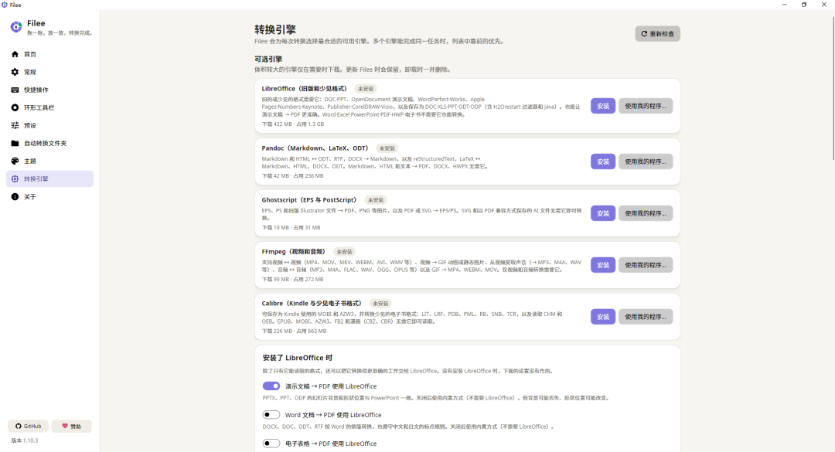Click the 下载 19 MB · 占用 31 MB text
The height and width of the screenshot is (452, 835).
coord(291,227)
